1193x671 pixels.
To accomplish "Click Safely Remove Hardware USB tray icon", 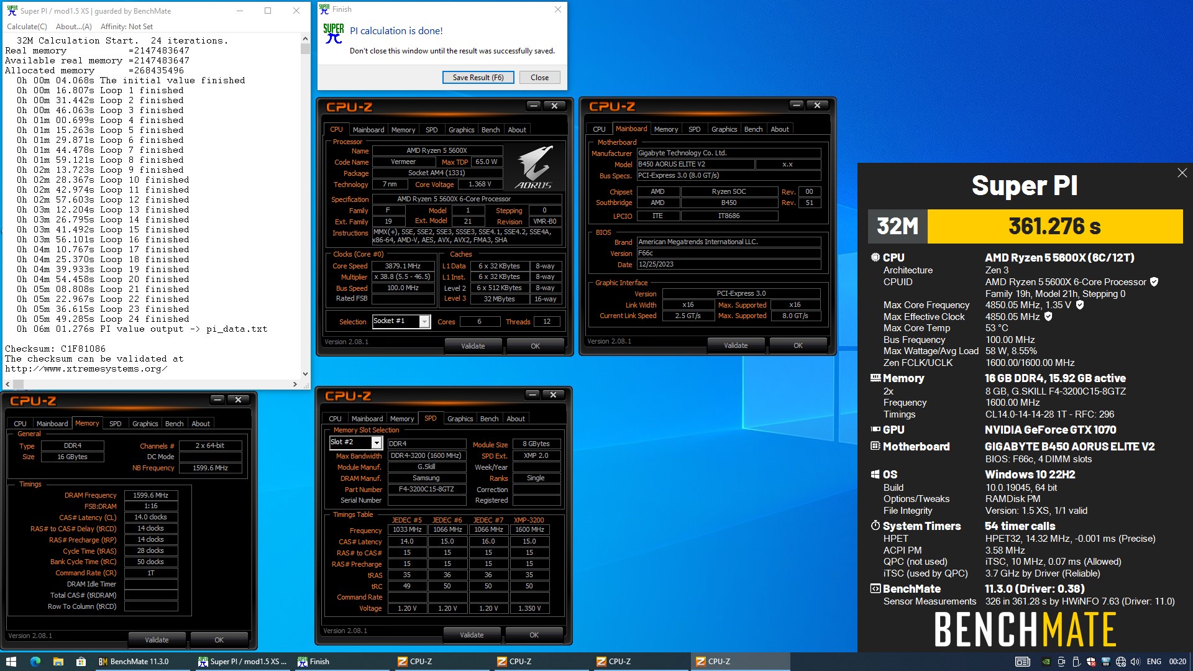I will click(1076, 662).
